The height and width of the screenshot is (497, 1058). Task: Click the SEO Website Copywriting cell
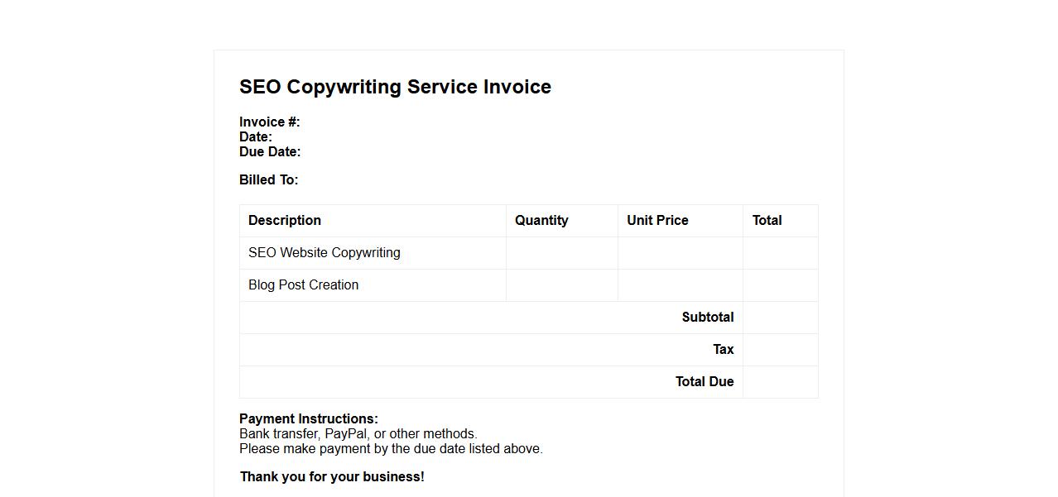[325, 253]
